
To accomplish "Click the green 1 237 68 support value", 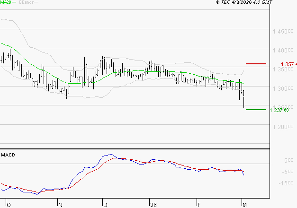I will click(279, 110).
